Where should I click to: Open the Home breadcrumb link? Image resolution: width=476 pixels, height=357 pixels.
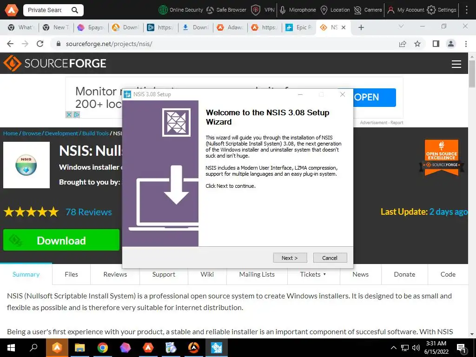[x=11, y=133]
